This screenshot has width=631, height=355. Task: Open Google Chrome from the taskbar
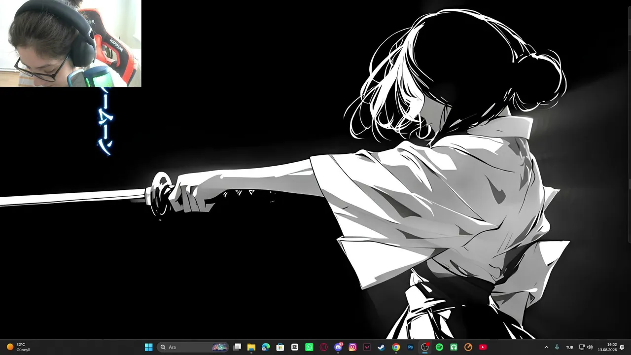(396, 347)
